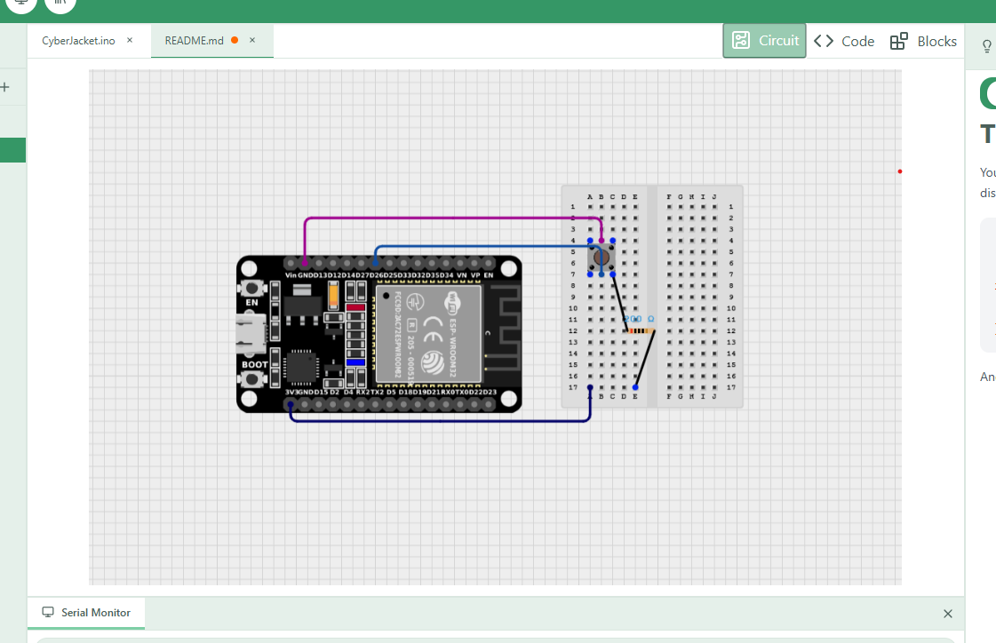Click the plus icon in left sidebar
This screenshot has height=643, width=996.
click(x=4, y=87)
